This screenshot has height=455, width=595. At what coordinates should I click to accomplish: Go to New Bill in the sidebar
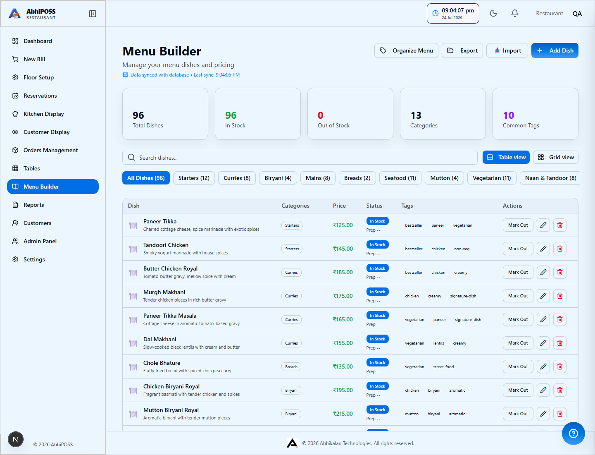pos(53,59)
